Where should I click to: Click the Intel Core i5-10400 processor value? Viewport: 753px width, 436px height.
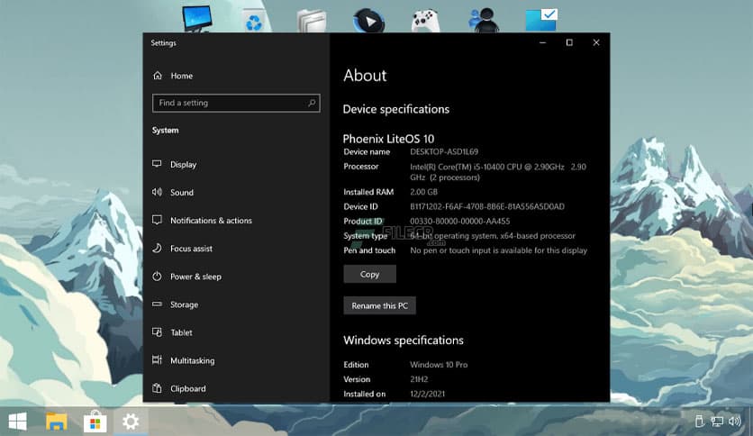[x=498, y=172]
